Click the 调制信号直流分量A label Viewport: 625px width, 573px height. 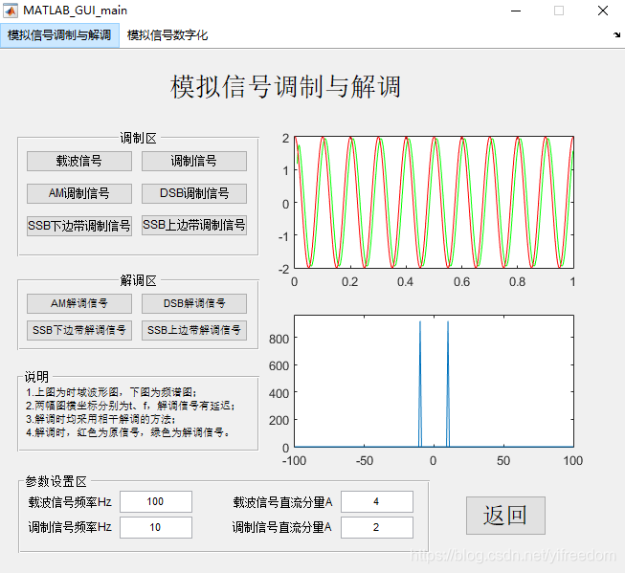click(281, 528)
